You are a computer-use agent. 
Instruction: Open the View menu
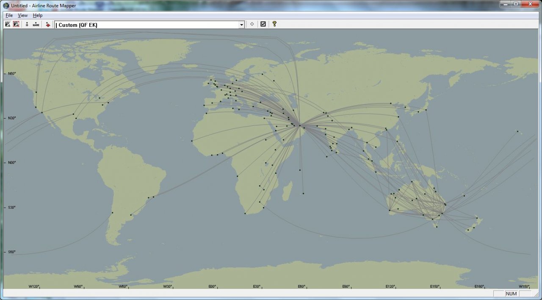pos(22,15)
